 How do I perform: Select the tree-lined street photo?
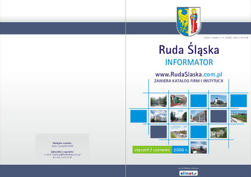(x=179, y=116)
